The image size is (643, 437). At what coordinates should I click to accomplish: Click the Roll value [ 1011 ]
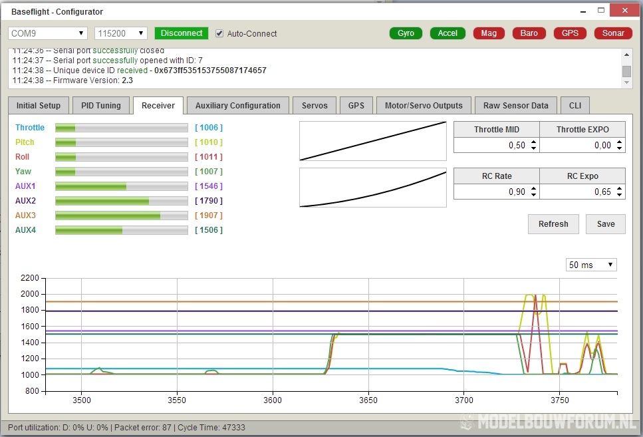(209, 157)
